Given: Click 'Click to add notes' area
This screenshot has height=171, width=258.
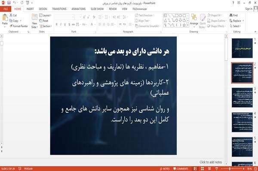Looking at the screenshot, I should tap(211, 162).
